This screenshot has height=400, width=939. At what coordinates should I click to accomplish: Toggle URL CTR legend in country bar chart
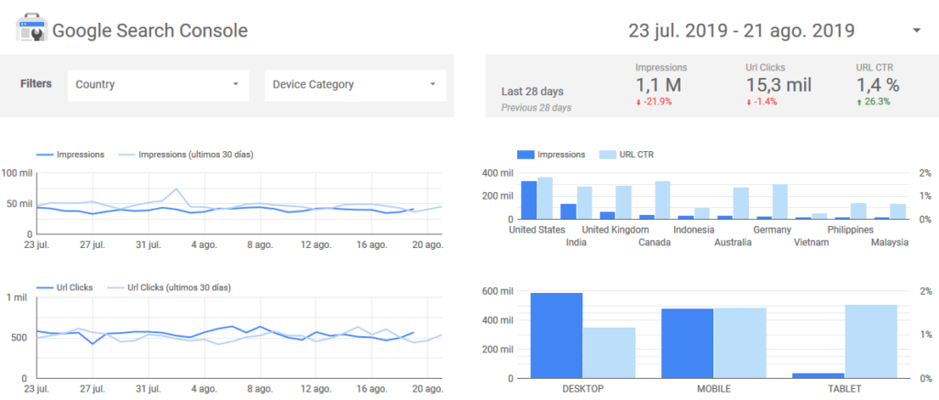click(x=626, y=155)
